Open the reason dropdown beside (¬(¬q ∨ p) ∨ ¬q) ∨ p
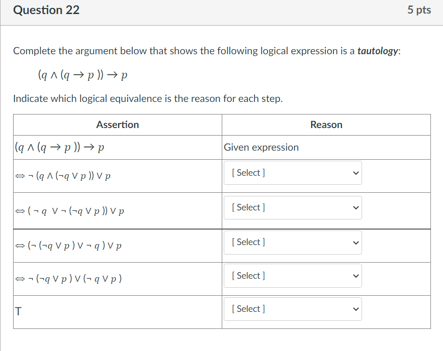Image resolution: width=443 pixels, height=351 pixels. tap(293, 242)
